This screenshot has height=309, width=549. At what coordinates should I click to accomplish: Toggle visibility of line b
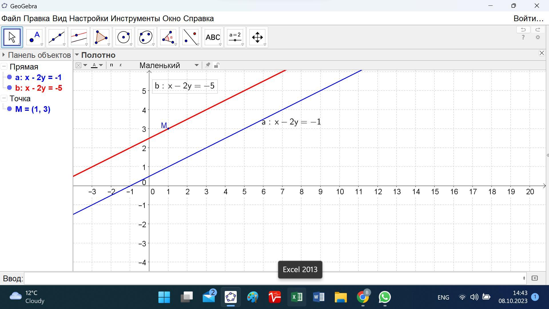(x=9, y=88)
